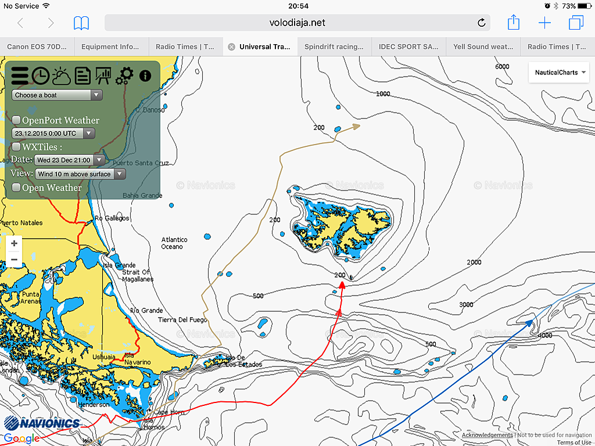Enable the WXTiles checkbox

(x=16, y=147)
